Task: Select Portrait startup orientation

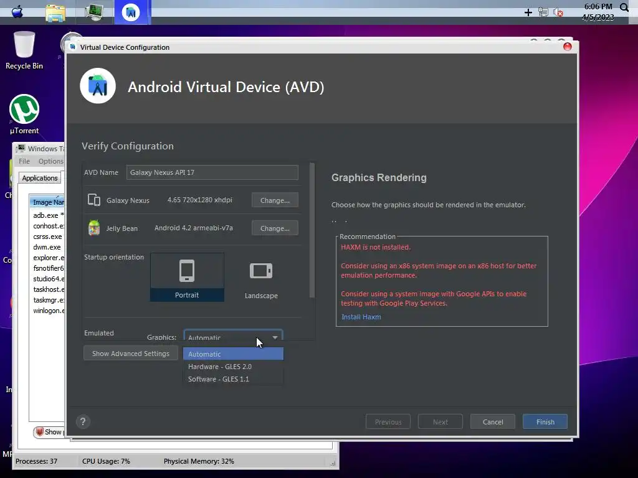Action: pyautogui.click(x=187, y=277)
